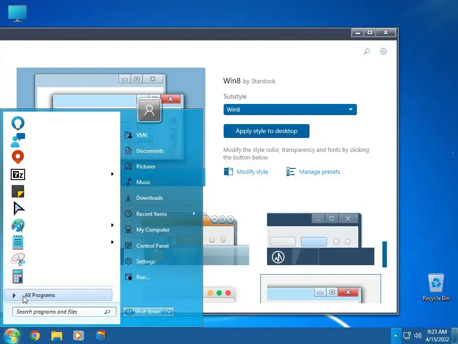Click the Start orb on the taskbar
Screen dimensions: 458x344
[12, 336]
